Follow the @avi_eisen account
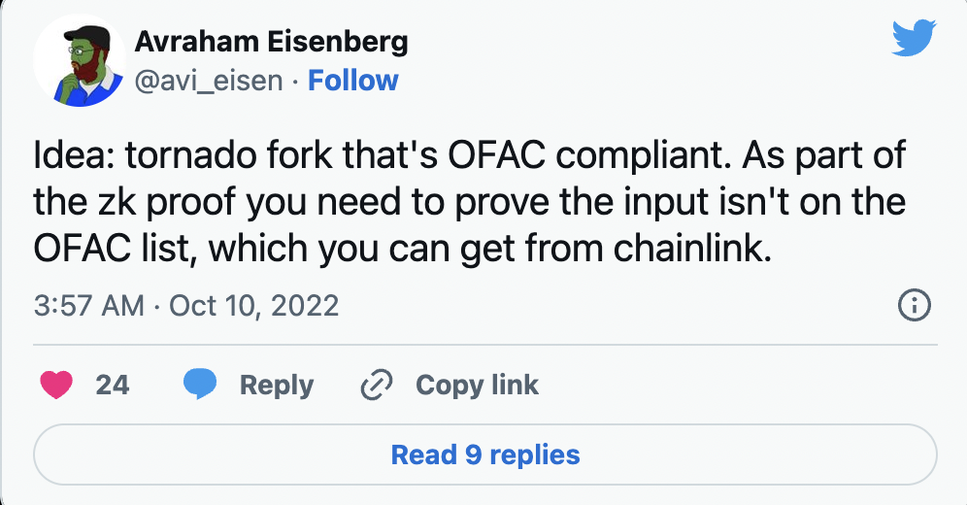 coord(352,81)
